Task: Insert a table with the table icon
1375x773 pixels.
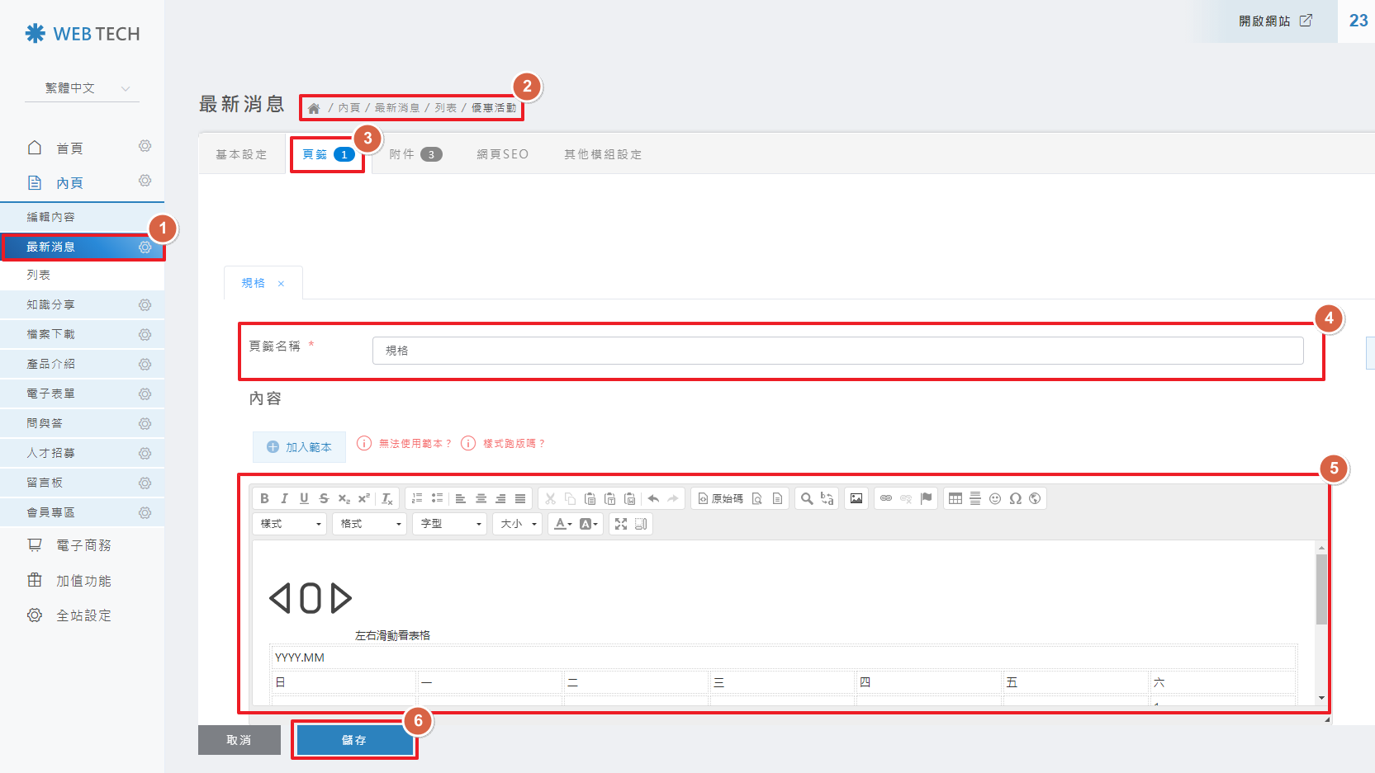Action: 955,498
